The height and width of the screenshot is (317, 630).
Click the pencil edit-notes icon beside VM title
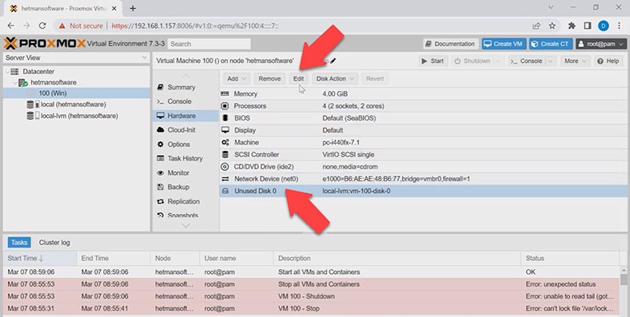point(333,61)
